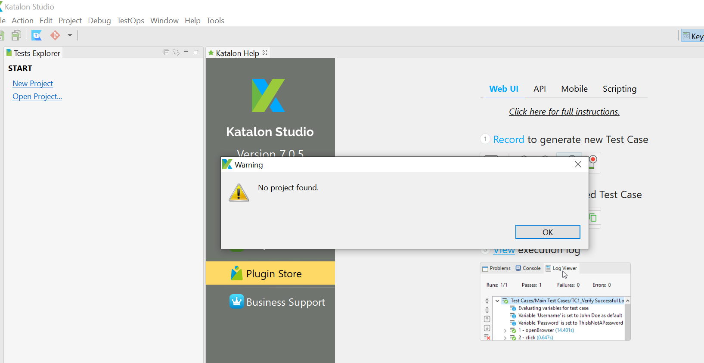The width and height of the screenshot is (704, 363).
Task: Switch to the API tab
Action: (x=540, y=89)
